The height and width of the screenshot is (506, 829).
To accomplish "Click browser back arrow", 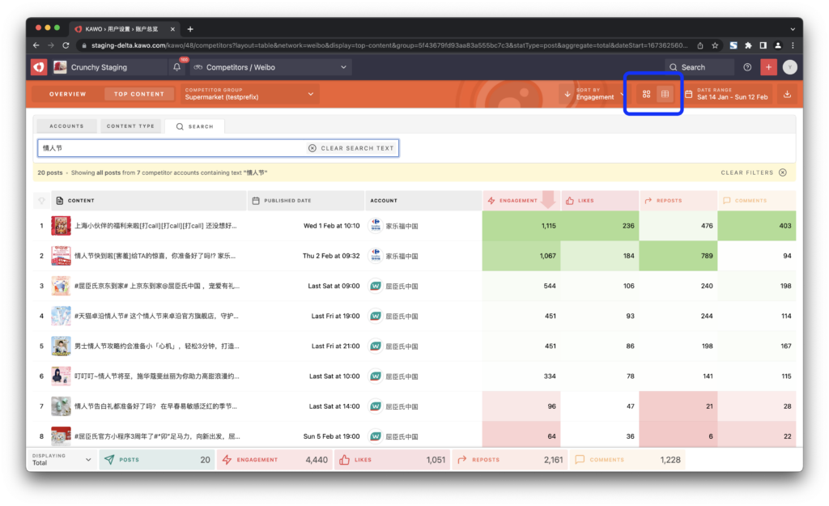I will coord(36,45).
